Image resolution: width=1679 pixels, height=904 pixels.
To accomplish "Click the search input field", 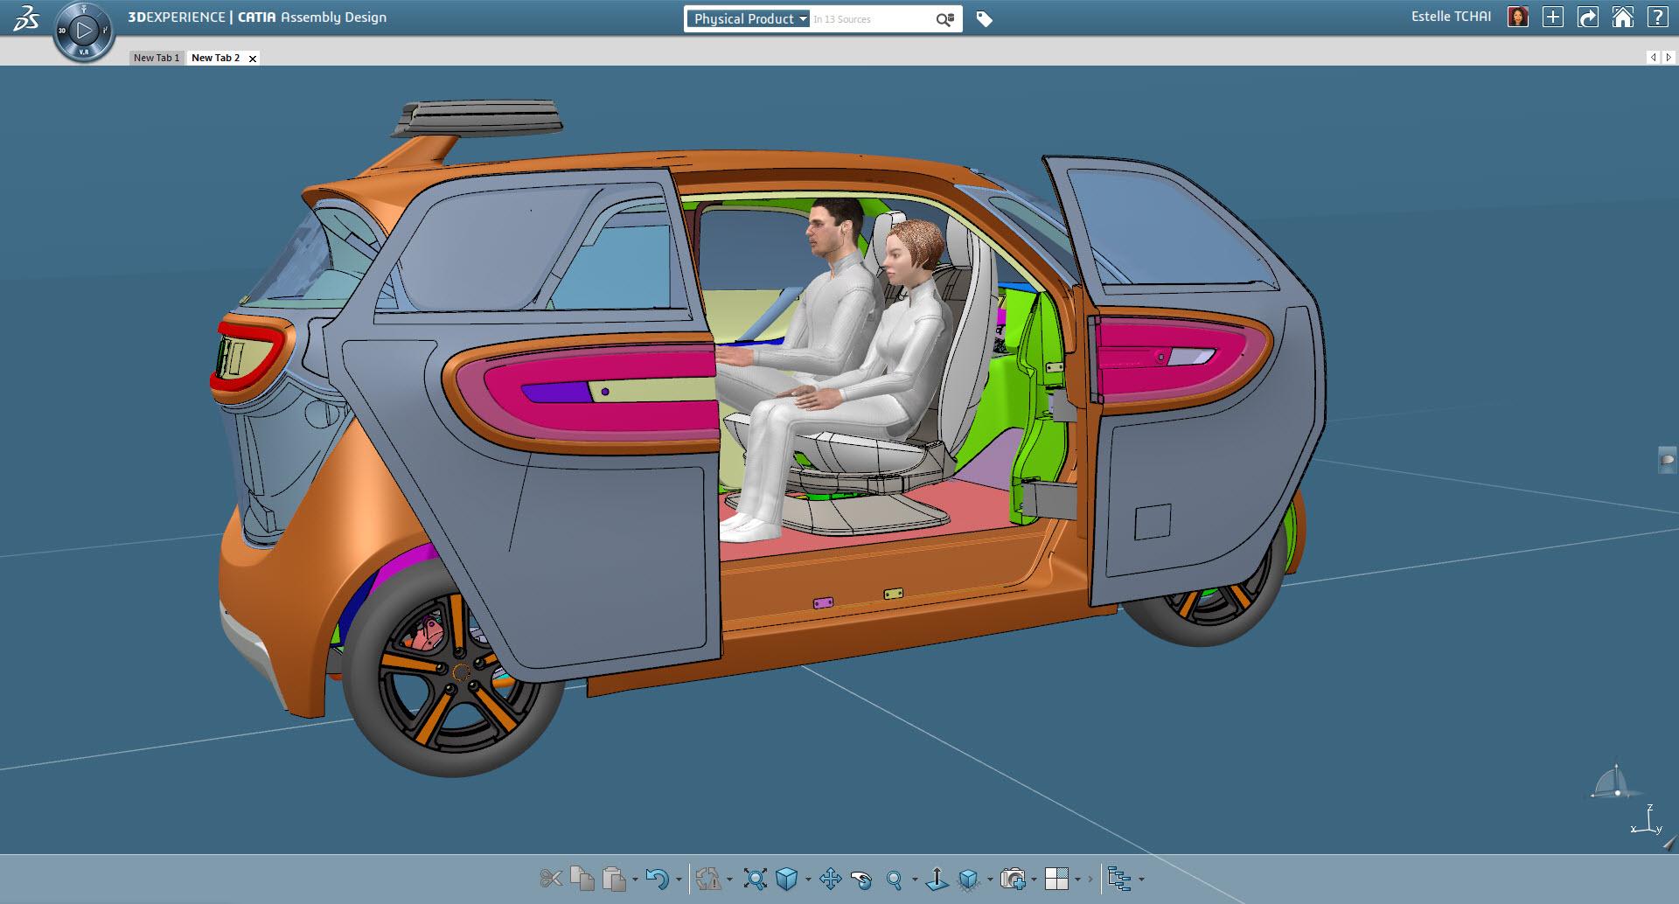I will [868, 19].
